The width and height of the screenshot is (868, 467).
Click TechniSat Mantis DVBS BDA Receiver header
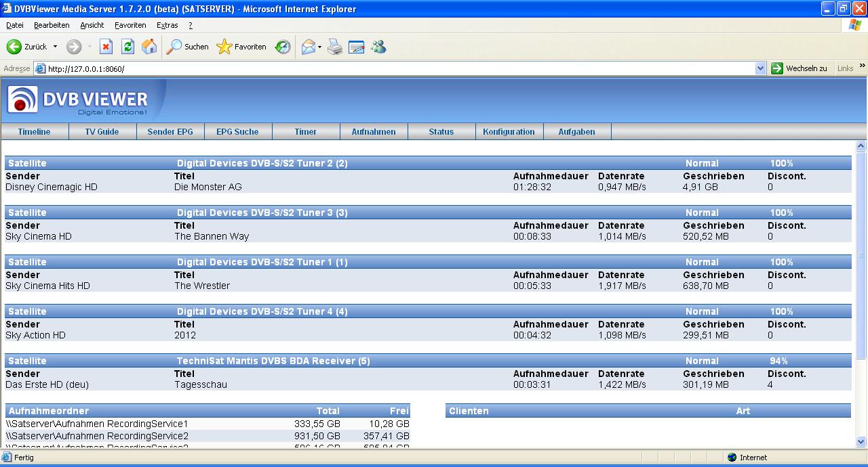[273, 361]
